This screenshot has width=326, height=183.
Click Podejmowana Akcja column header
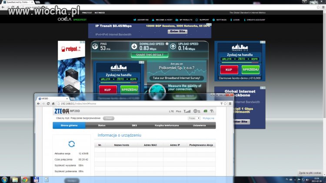click(x=201, y=145)
